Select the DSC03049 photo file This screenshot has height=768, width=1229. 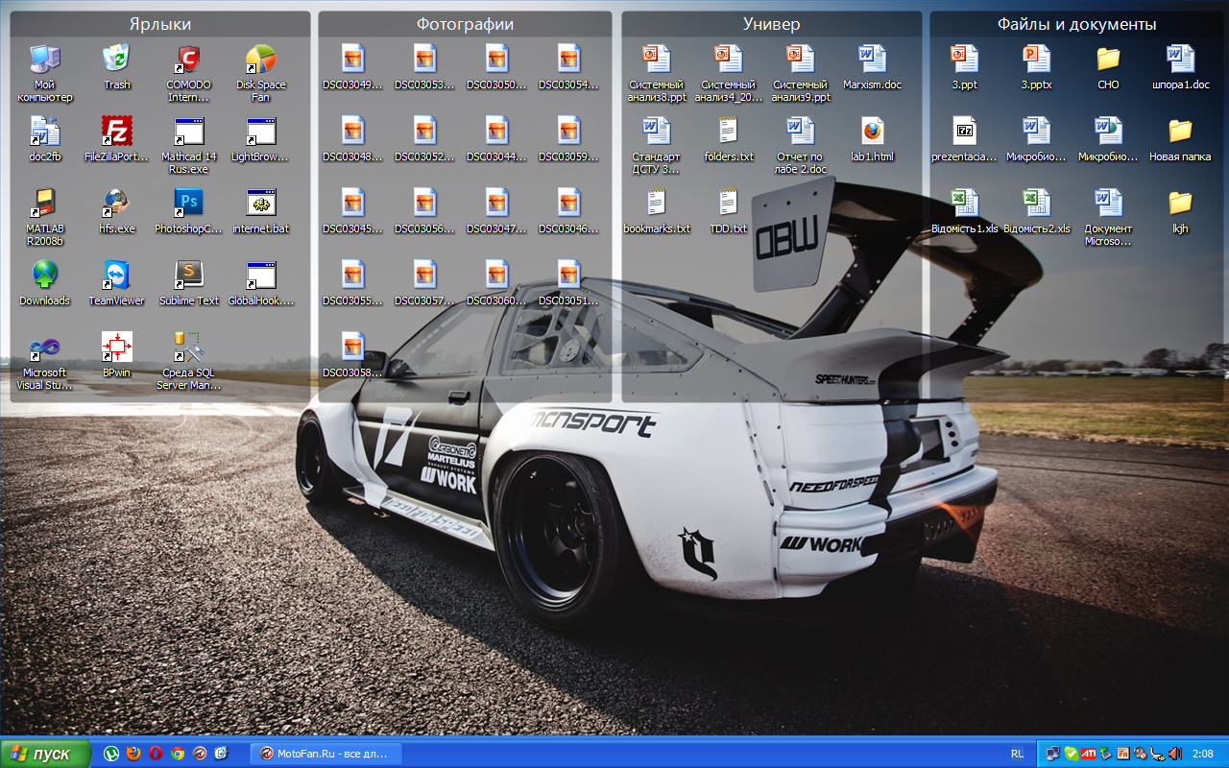coord(353,60)
